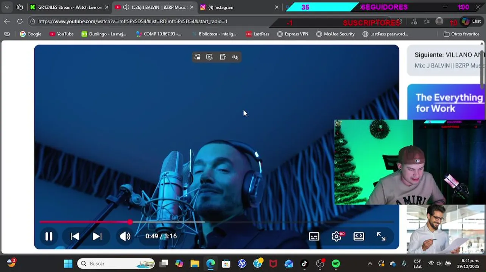Screen dimensions: 486x272
Task: Seek on the red video progress bar
Action: (x=217, y=222)
